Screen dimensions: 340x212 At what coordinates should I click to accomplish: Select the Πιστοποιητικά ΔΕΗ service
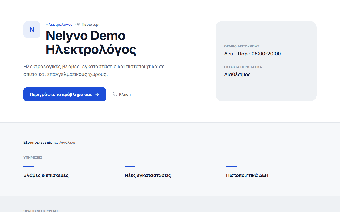(247, 175)
